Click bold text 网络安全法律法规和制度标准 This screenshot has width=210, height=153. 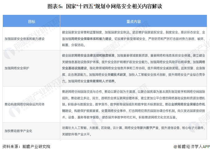[x=96, y=55]
